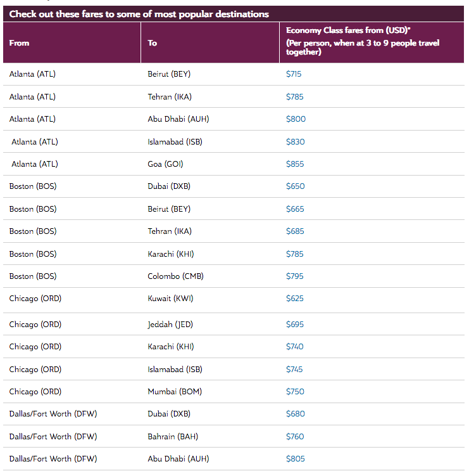Click the $830 fare to Islamabad
The height and width of the screenshot is (471, 469).
tap(295, 142)
